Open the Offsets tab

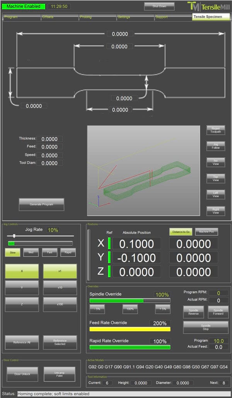[x=60, y=17]
